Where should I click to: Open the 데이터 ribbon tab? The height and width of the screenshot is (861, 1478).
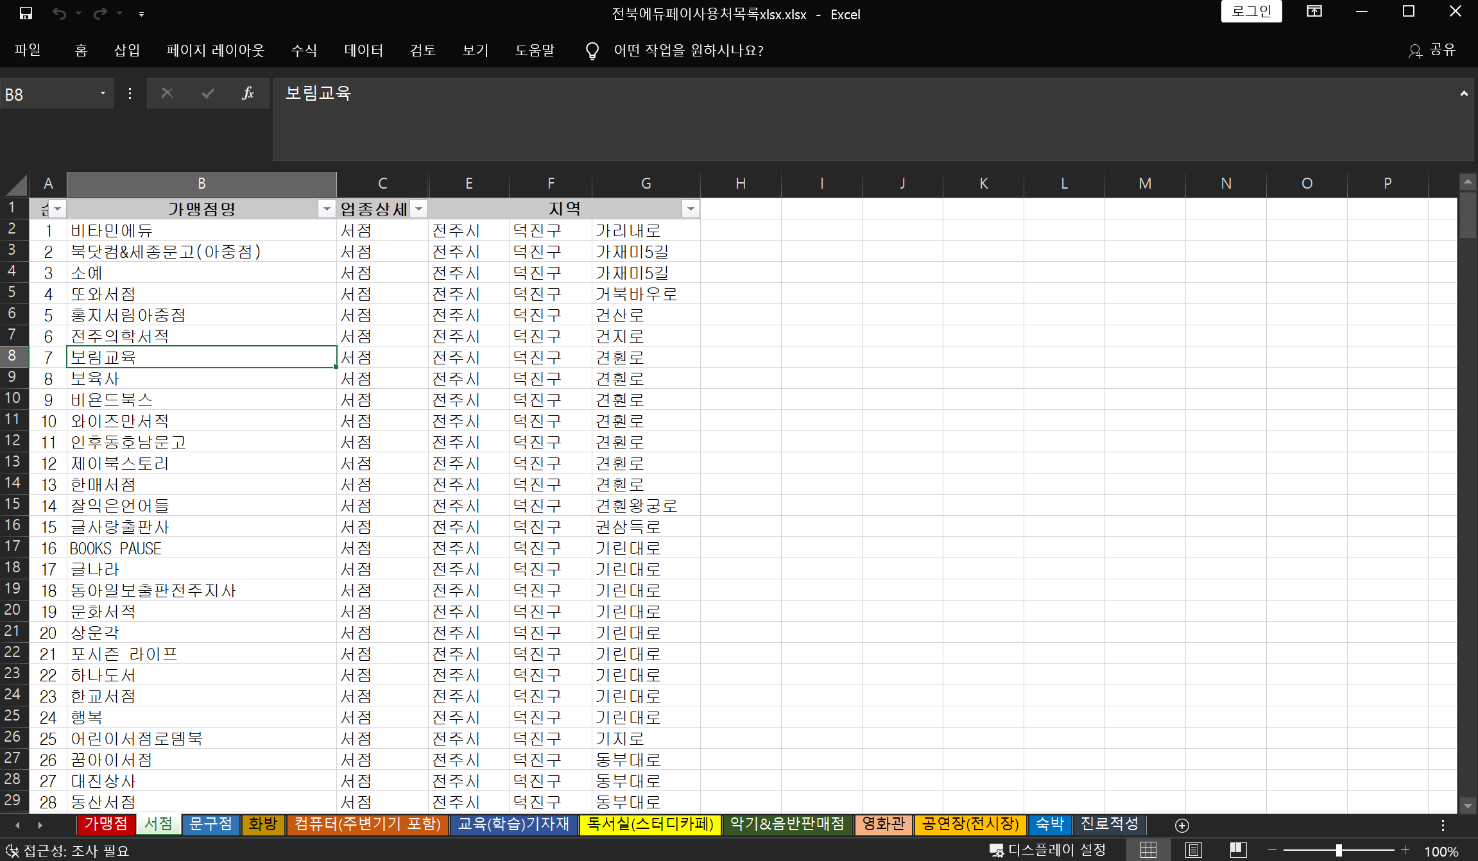pyautogui.click(x=363, y=51)
